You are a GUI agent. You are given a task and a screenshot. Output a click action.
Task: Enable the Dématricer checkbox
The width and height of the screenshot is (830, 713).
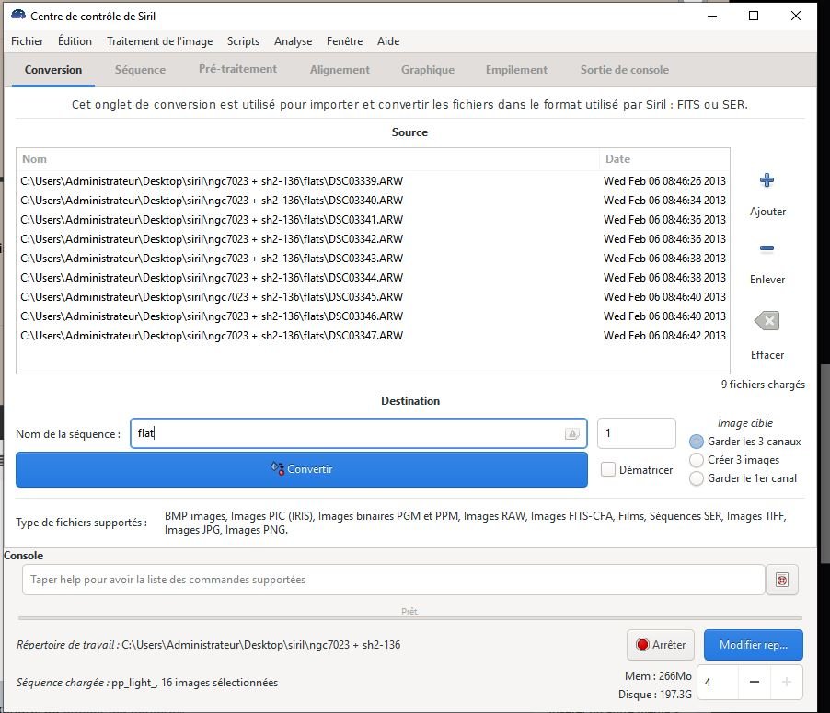pos(608,469)
